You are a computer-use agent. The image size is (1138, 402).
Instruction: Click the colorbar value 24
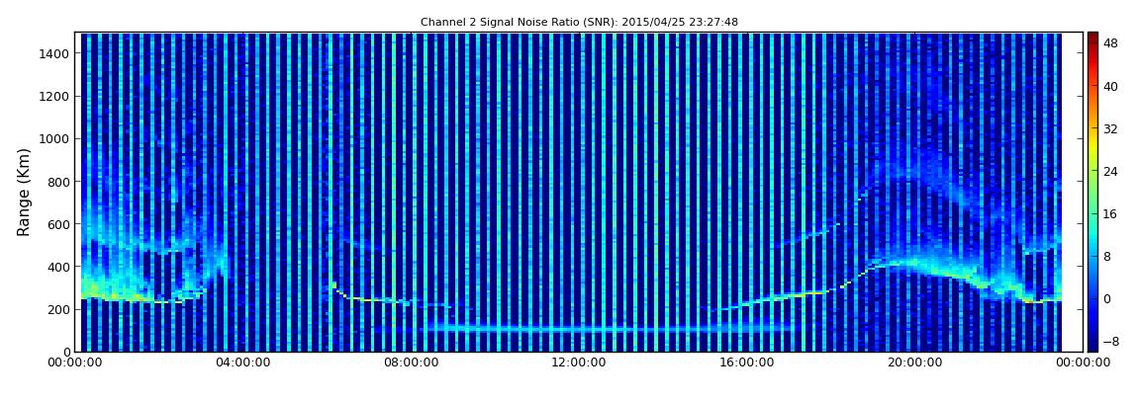click(1110, 172)
